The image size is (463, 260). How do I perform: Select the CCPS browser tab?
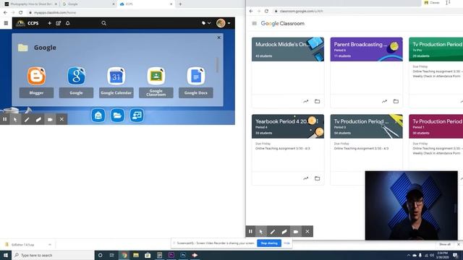click(146, 4)
